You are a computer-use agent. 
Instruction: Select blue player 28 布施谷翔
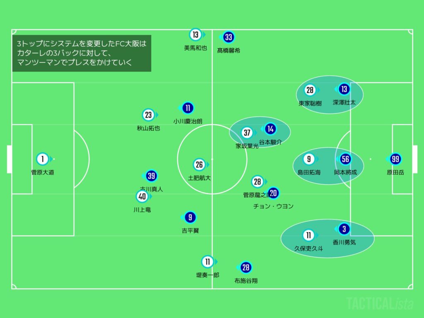pos(246,268)
